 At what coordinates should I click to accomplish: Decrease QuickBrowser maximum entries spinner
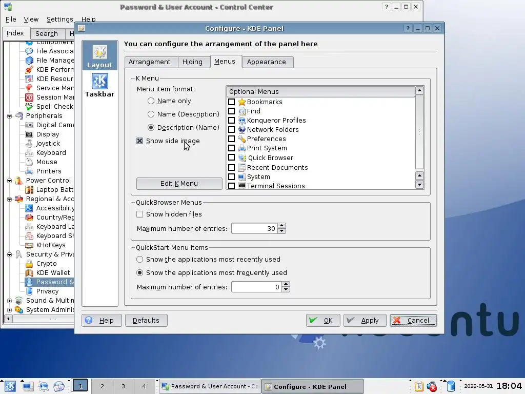[282, 231]
